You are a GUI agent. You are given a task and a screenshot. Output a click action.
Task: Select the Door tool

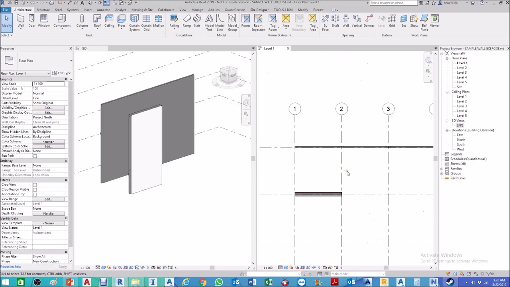(32, 21)
